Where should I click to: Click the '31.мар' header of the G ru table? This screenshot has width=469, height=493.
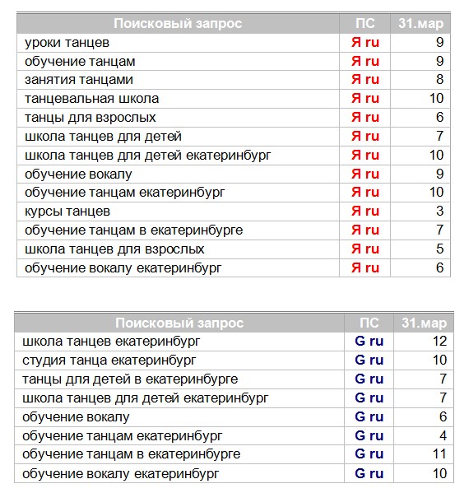(x=424, y=323)
